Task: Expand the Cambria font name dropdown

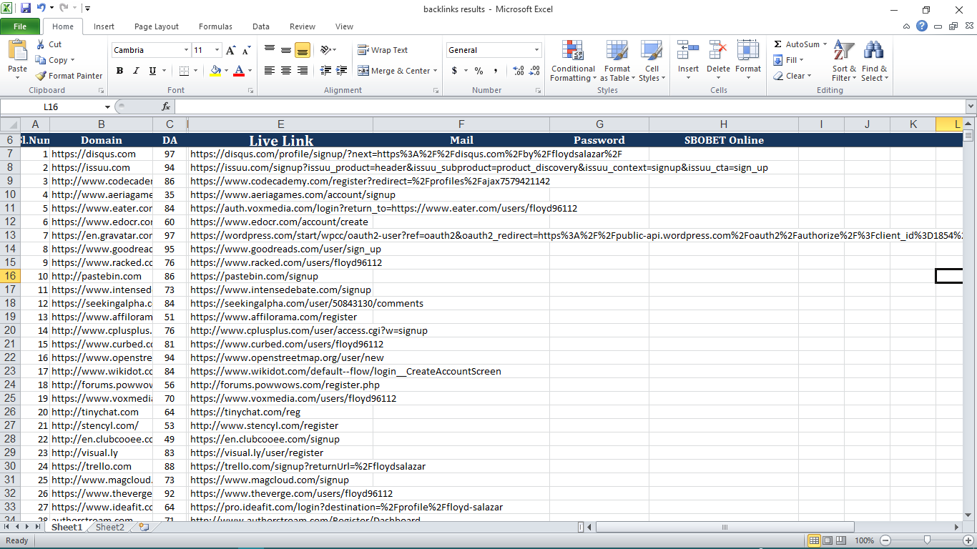Action: point(186,50)
